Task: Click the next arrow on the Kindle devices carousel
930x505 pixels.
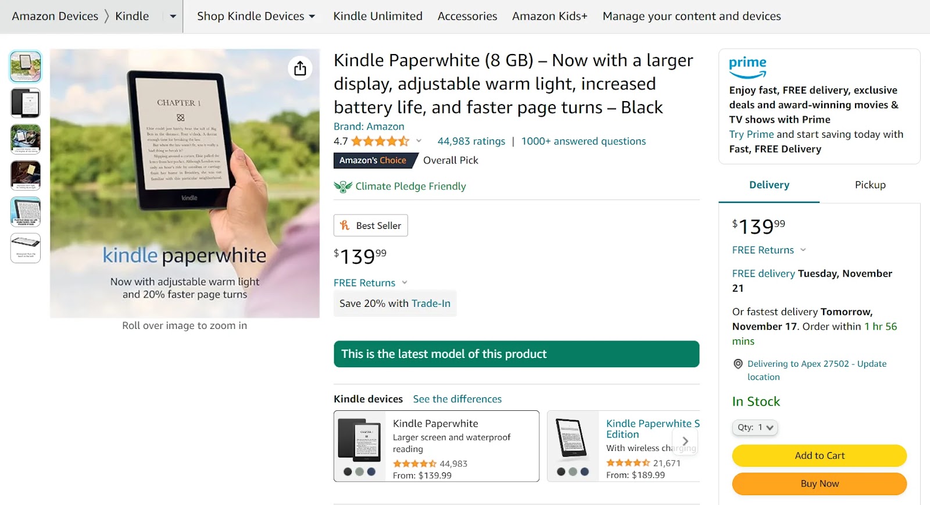Action: (685, 440)
